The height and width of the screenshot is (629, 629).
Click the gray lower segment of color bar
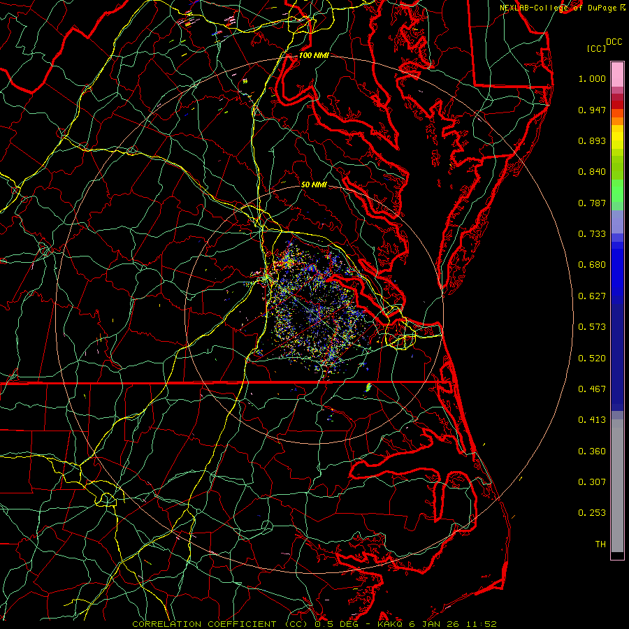tap(617, 486)
